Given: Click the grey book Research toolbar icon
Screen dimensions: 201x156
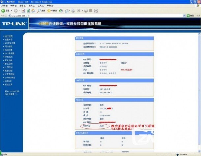Looking at the screenshot, I should pyautogui.click(x=91, y=11).
